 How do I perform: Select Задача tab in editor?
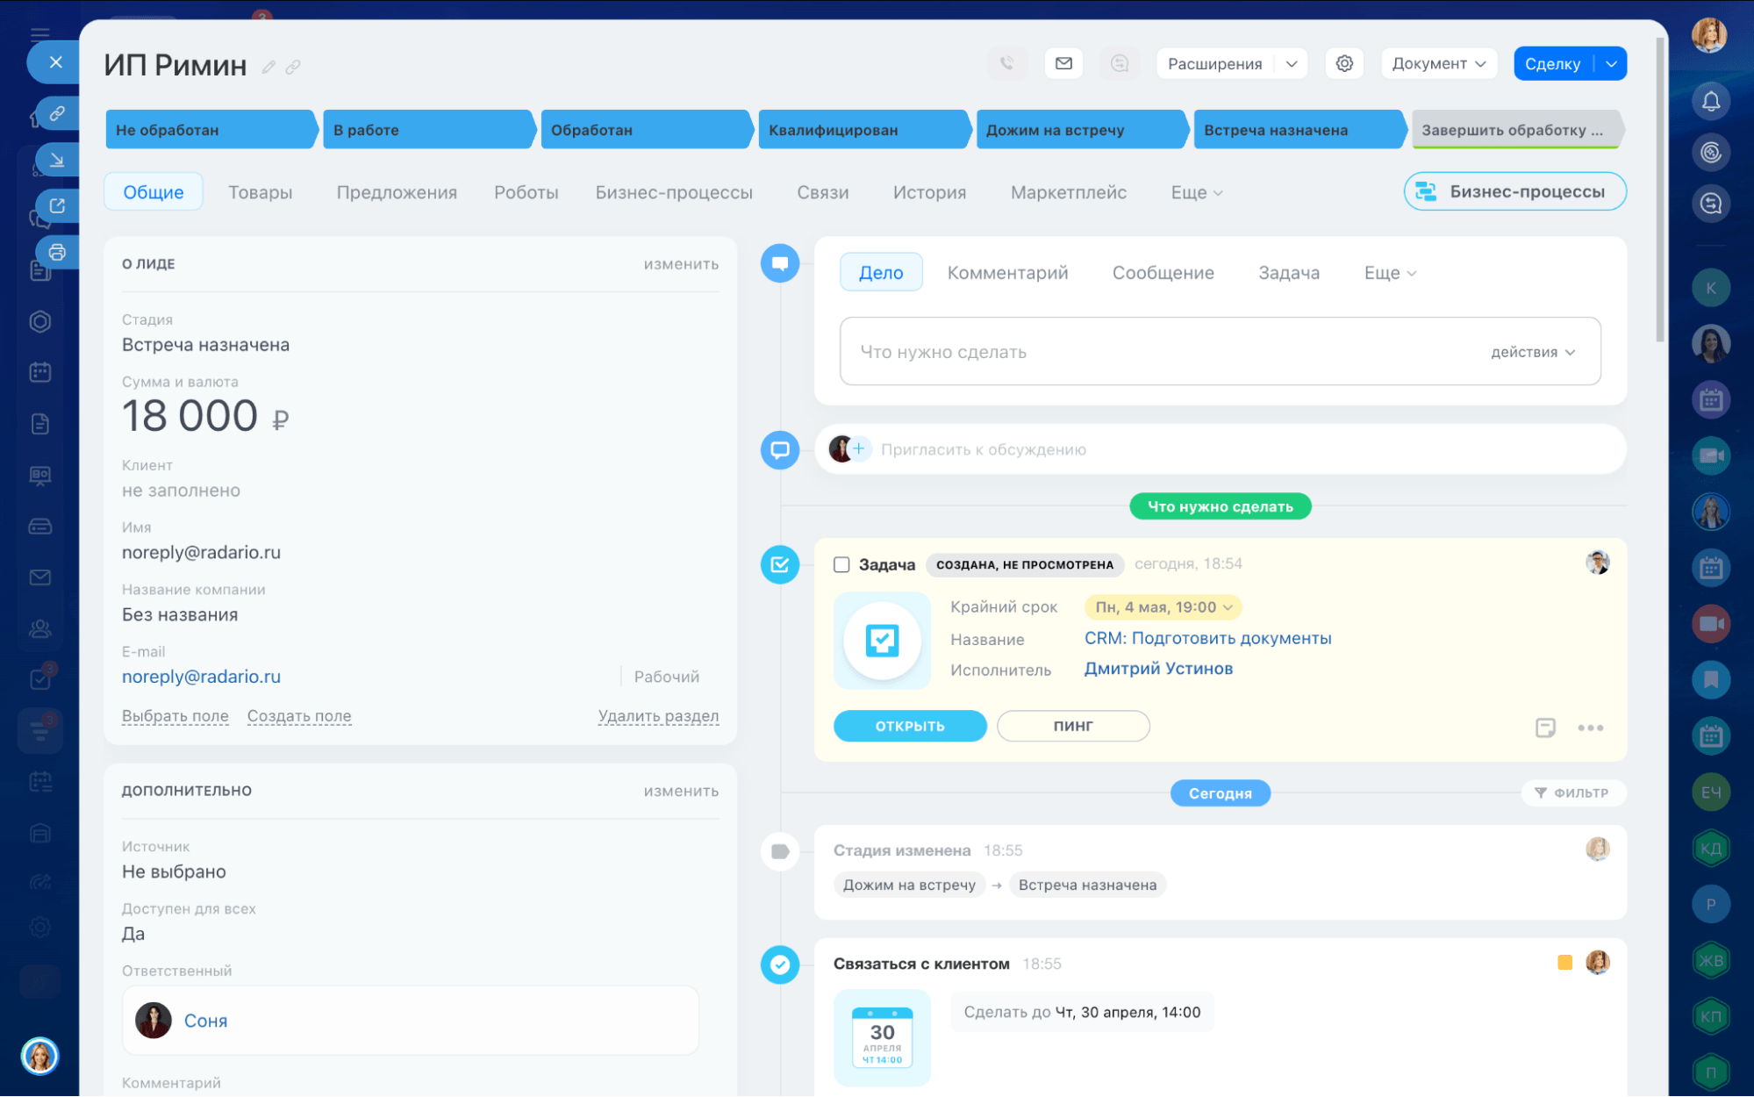tap(1288, 273)
